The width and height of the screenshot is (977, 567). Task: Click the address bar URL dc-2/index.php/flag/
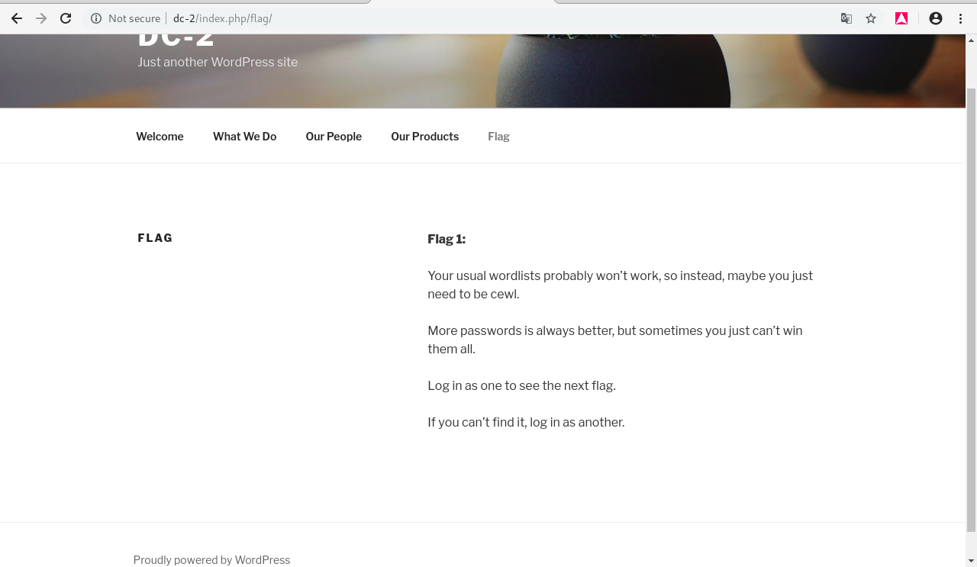pos(223,18)
